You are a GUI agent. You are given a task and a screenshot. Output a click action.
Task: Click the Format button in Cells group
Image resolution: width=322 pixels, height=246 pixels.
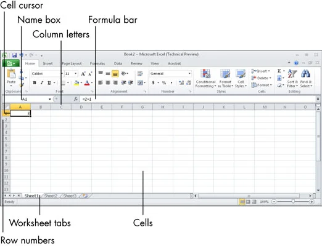(x=262, y=85)
